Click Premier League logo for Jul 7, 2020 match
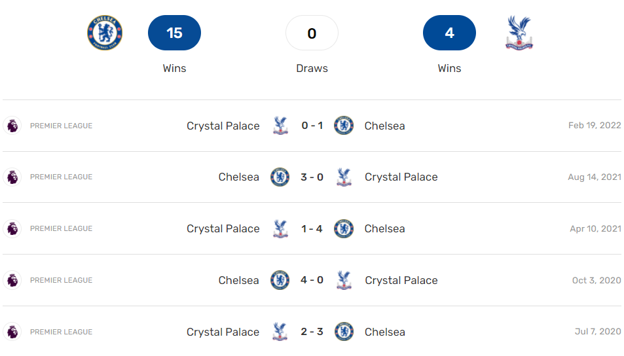 coord(12,332)
